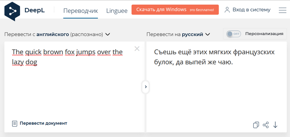Click the document icon beside Перевести документ

(14, 124)
